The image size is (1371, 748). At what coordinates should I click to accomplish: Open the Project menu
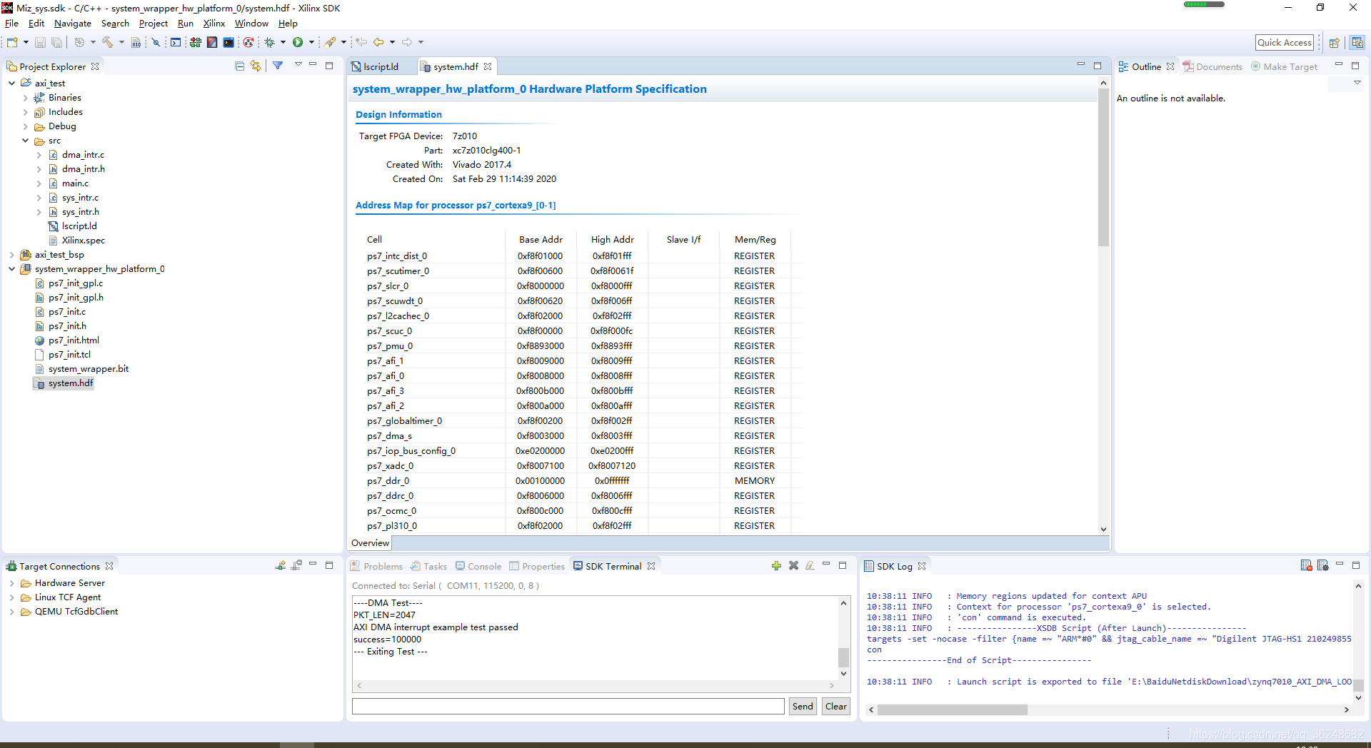154,24
